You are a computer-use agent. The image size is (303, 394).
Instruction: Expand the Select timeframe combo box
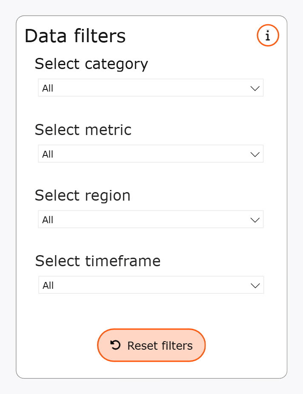pyautogui.click(x=151, y=285)
